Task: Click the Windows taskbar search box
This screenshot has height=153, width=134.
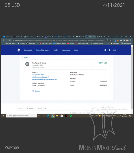Action: [21, 116]
